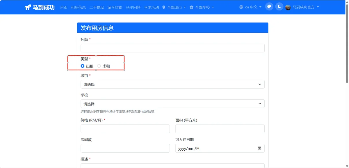Open the date picker calendar icon
The width and height of the screenshot is (349, 168).
pos(259,148)
